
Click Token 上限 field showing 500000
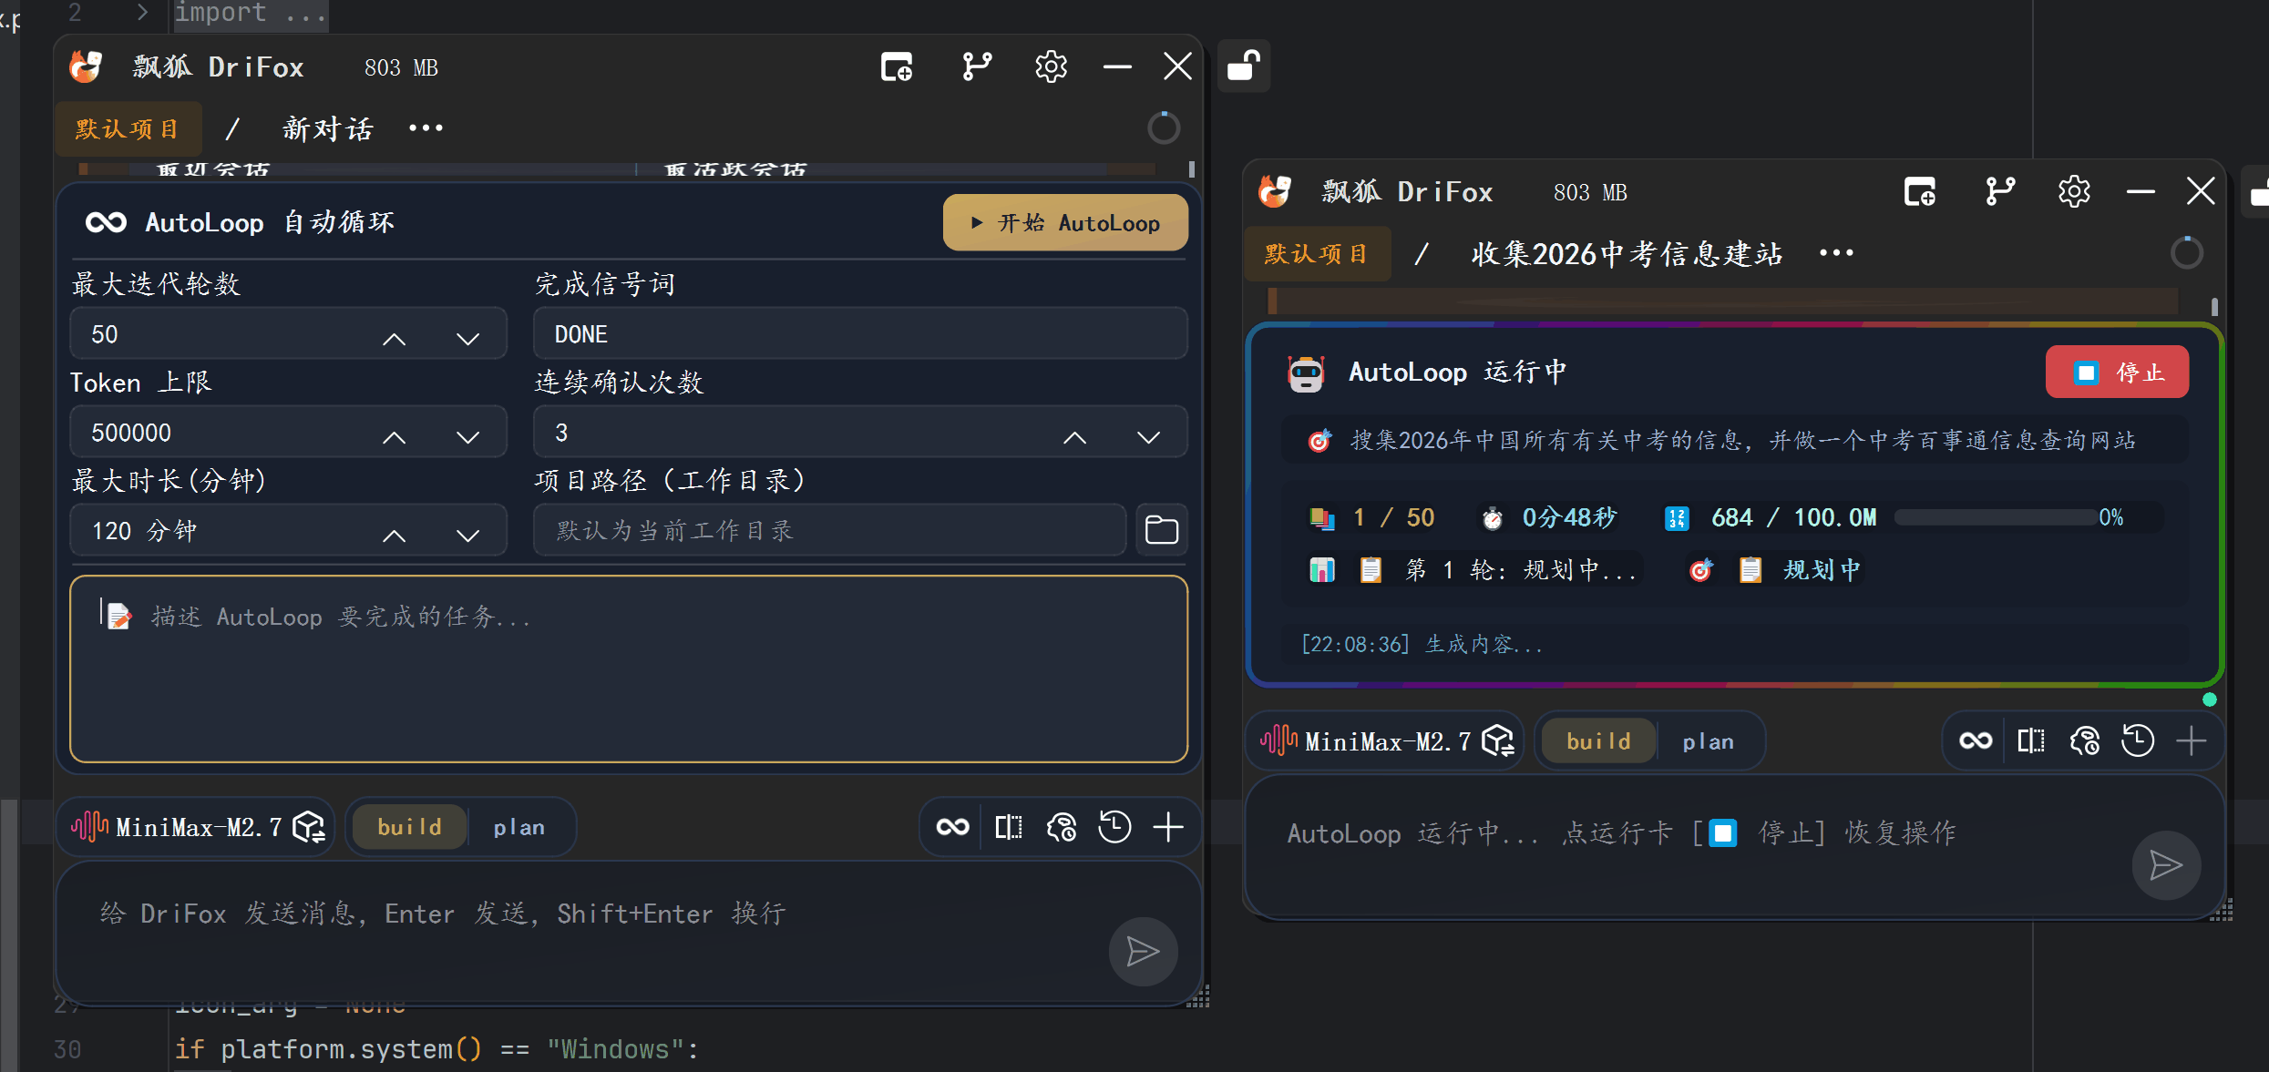tap(288, 432)
